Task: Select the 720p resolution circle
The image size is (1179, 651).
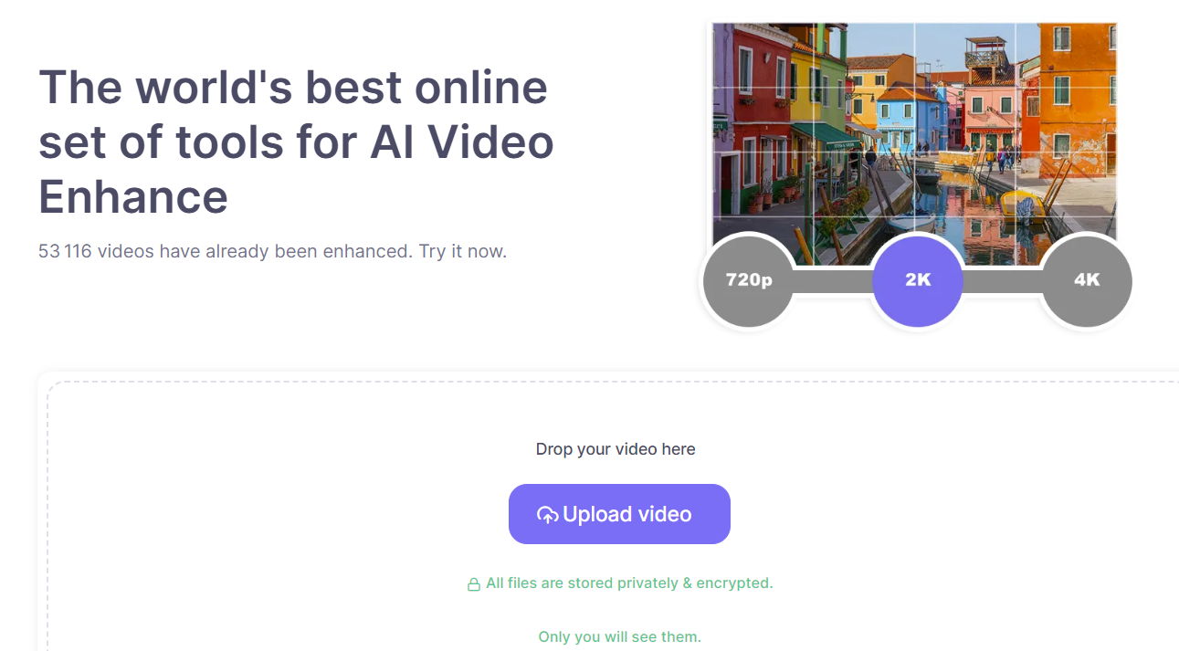Action: (748, 280)
